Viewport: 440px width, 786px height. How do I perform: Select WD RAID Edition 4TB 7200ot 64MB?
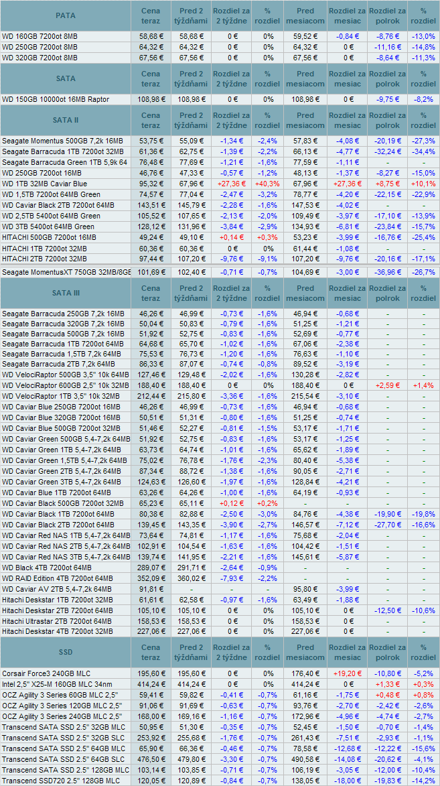pos(58,578)
